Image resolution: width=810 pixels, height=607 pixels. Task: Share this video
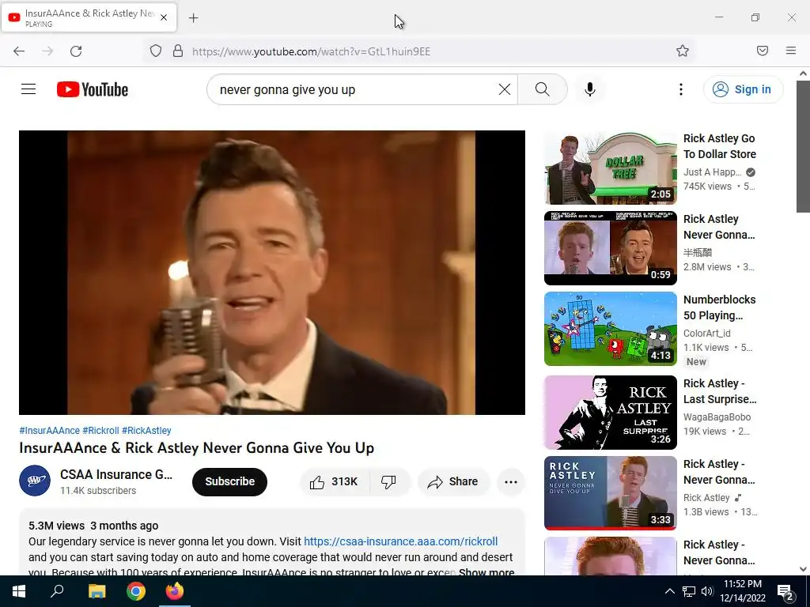coord(452,481)
